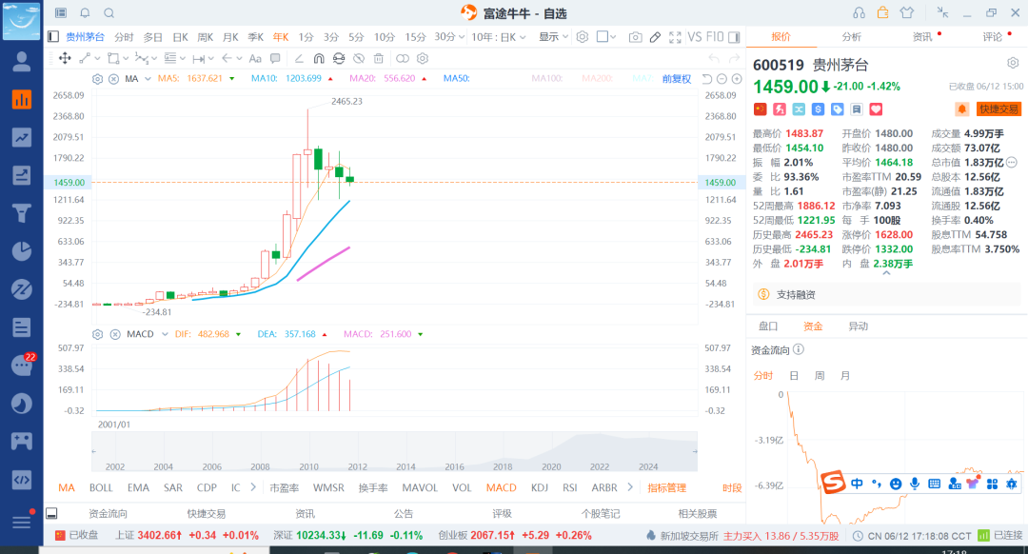Viewport: 1028px width, 554px height.
Task: Open messages chat icon with badge 22
Action: pyautogui.click(x=22, y=365)
